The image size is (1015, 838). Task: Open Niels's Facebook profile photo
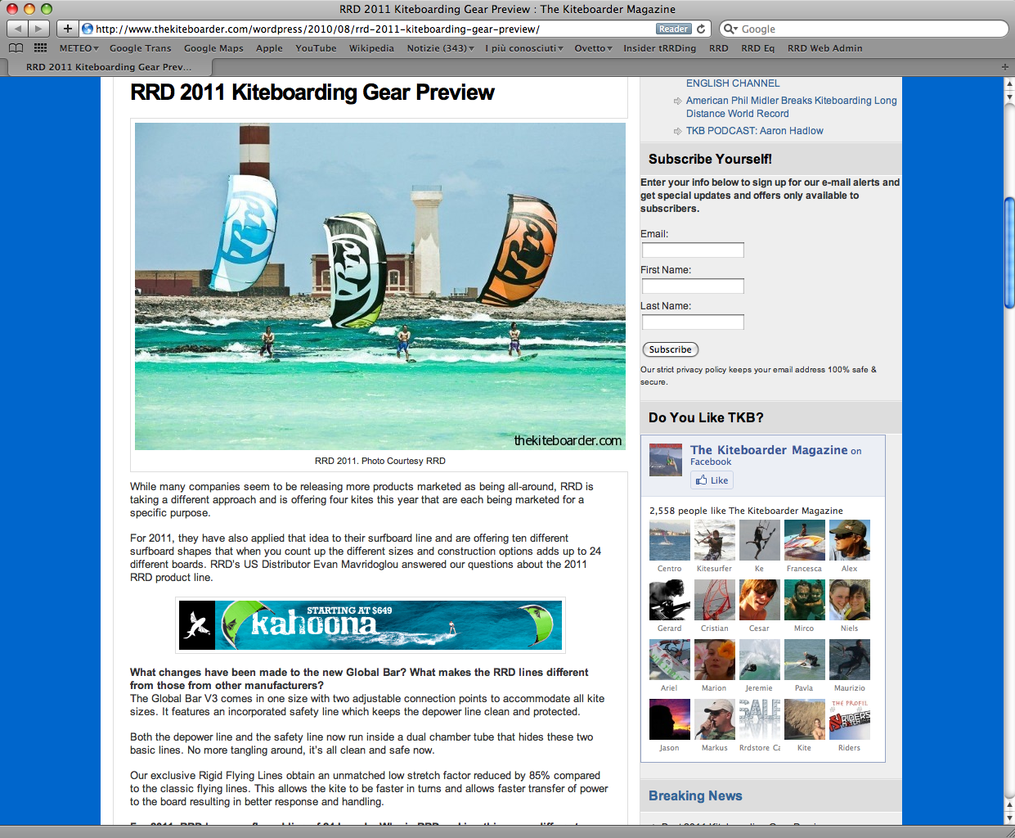click(850, 600)
